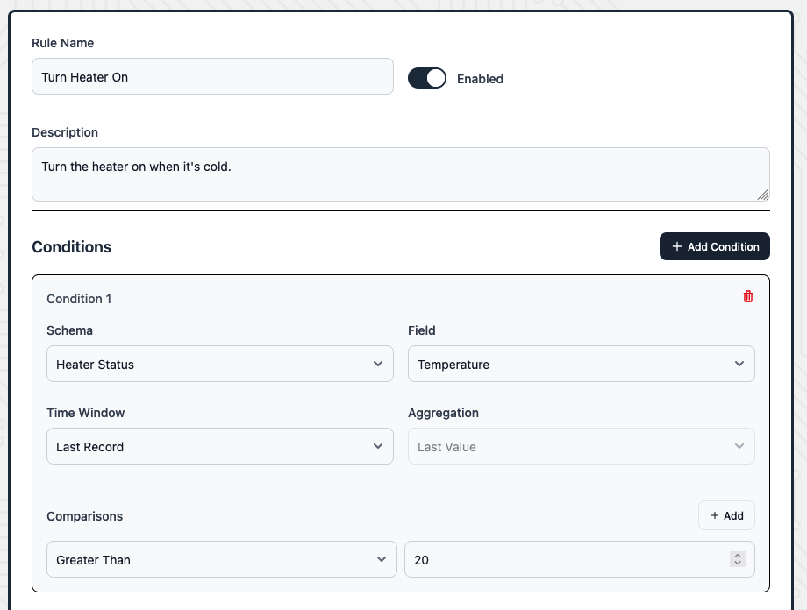Delete Condition 1 using the trash icon
The image size is (807, 610).
tap(748, 296)
